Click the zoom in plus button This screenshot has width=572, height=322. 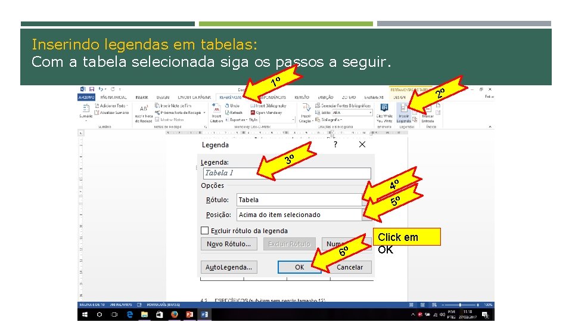coord(477,305)
